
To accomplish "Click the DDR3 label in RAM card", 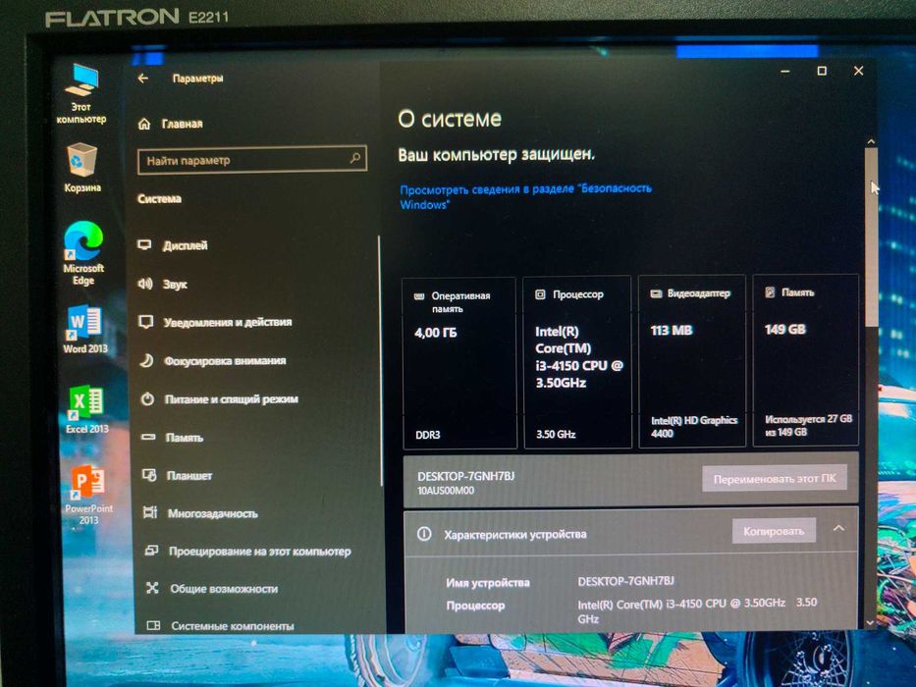I will 428,435.
